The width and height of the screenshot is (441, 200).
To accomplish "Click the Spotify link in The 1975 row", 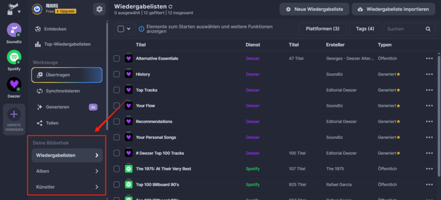I will [x=252, y=169].
